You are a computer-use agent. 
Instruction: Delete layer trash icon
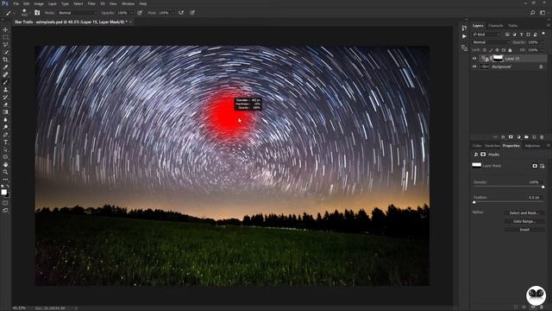[x=542, y=136]
